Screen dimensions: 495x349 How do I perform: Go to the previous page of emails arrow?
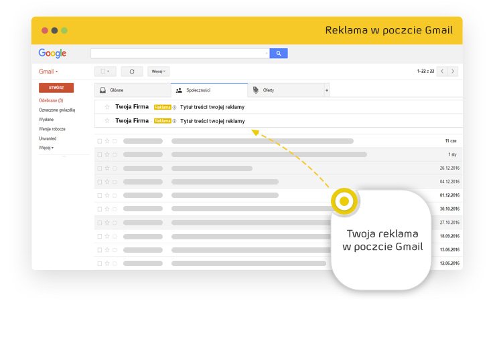point(442,72)
